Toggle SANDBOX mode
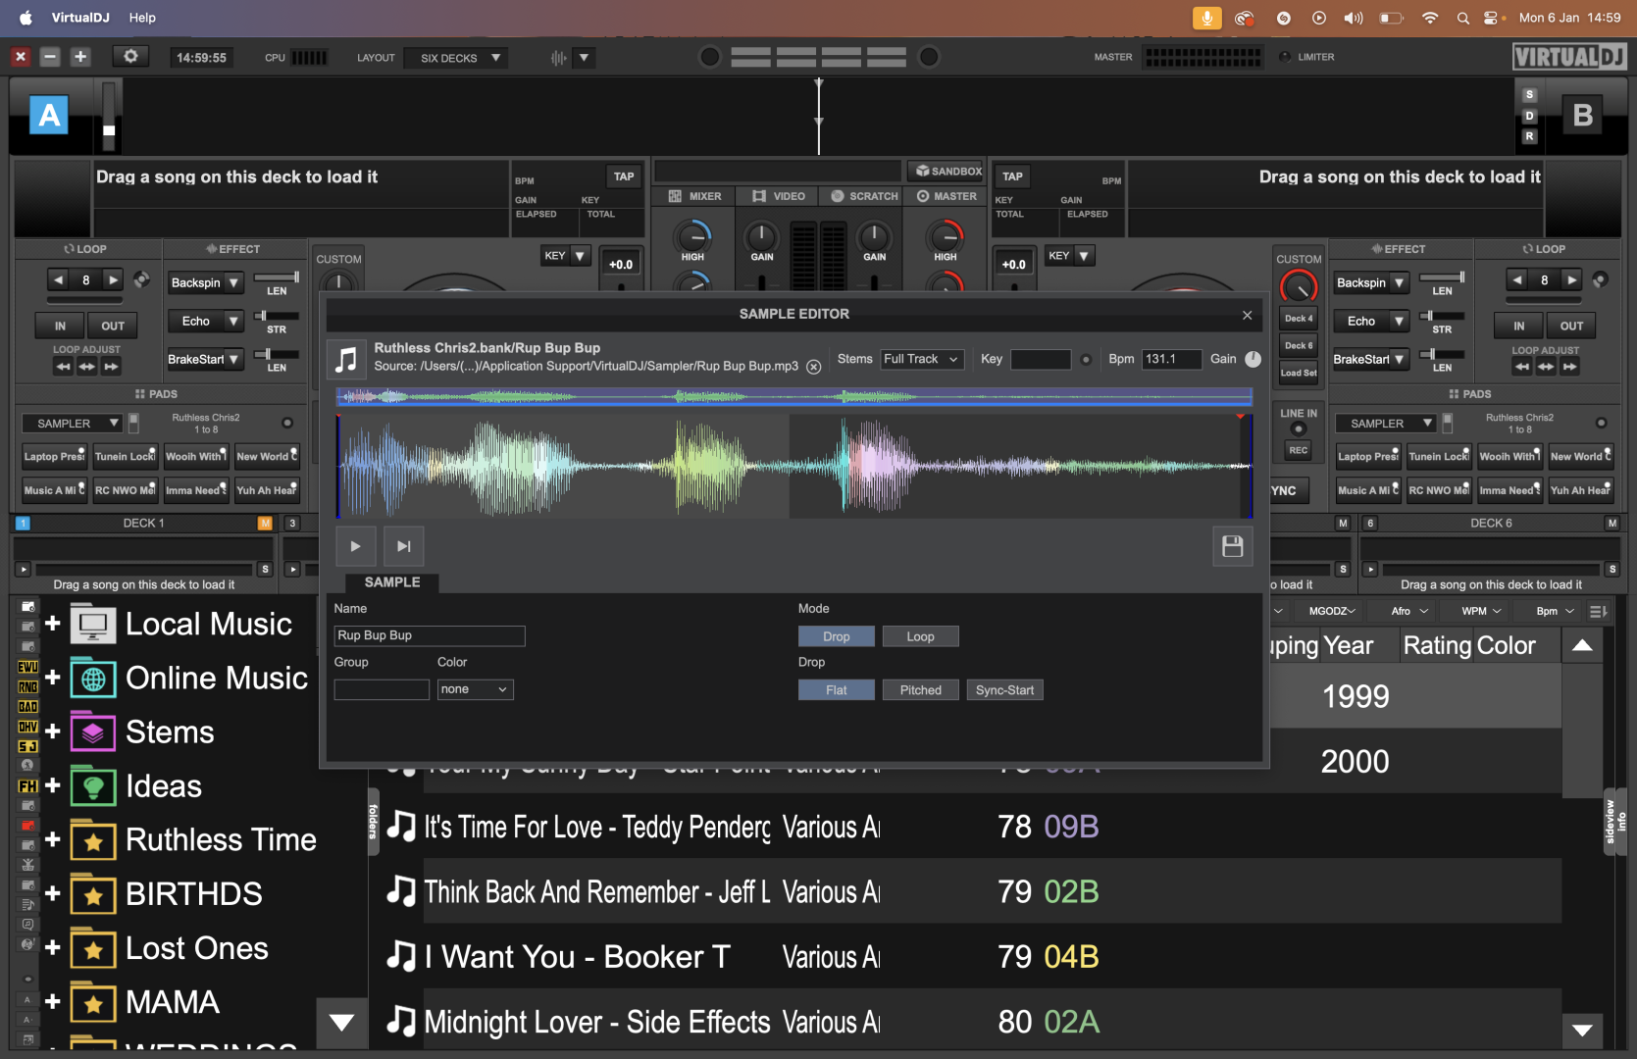Screen dimensions: 1637x1059 tap(948, 171)
